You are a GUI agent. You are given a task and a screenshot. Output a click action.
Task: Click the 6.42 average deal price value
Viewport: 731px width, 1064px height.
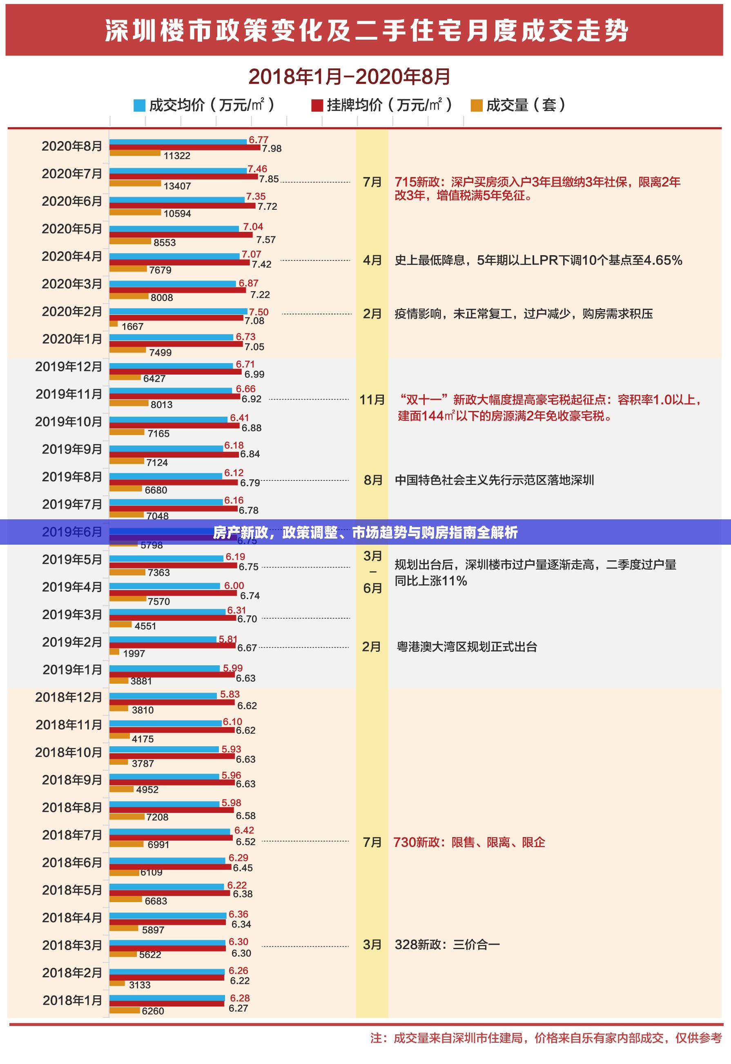(x=244, y=830)
